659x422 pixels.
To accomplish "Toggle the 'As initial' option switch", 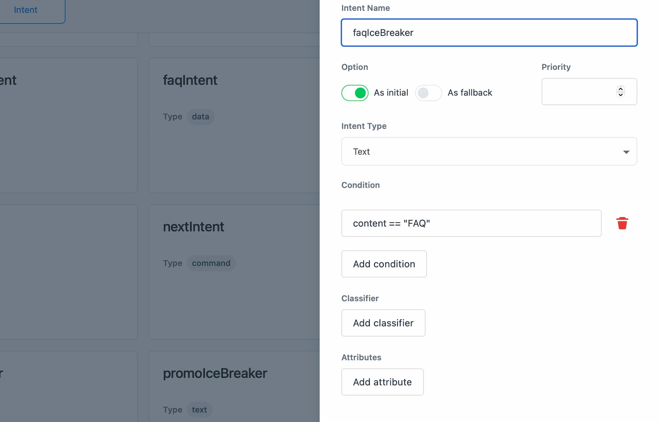I will click(x=355, y=92).
